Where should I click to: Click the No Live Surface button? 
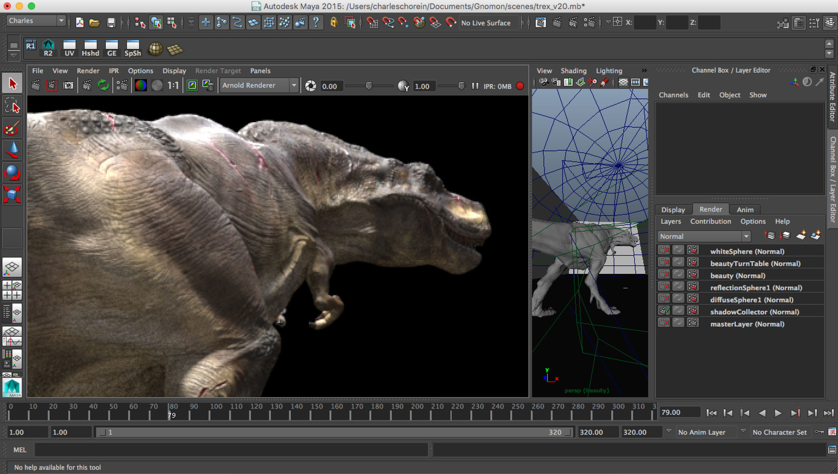[x=487, y=23]
